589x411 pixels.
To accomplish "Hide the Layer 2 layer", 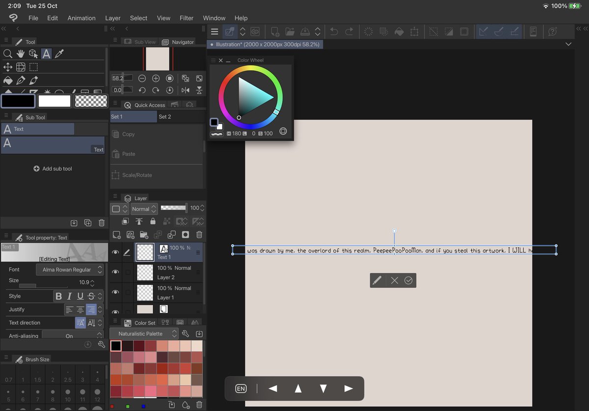I will [x=116, y=272].
